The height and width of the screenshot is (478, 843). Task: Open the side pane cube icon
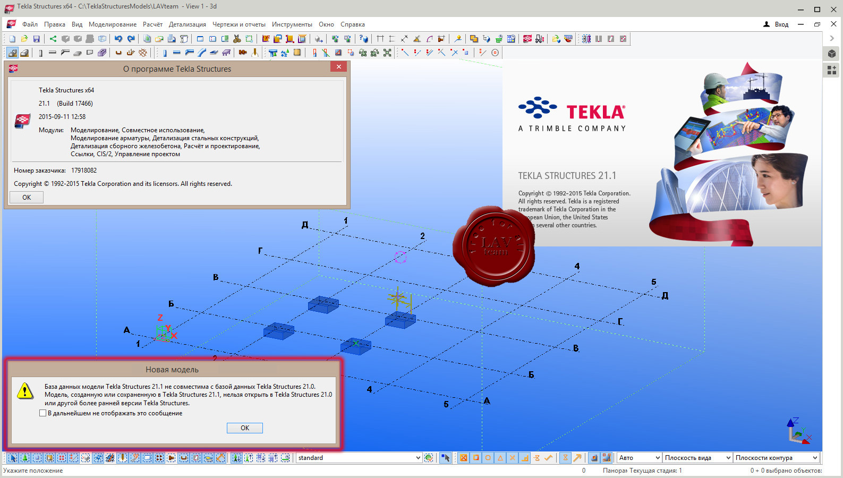click(832, 54)
